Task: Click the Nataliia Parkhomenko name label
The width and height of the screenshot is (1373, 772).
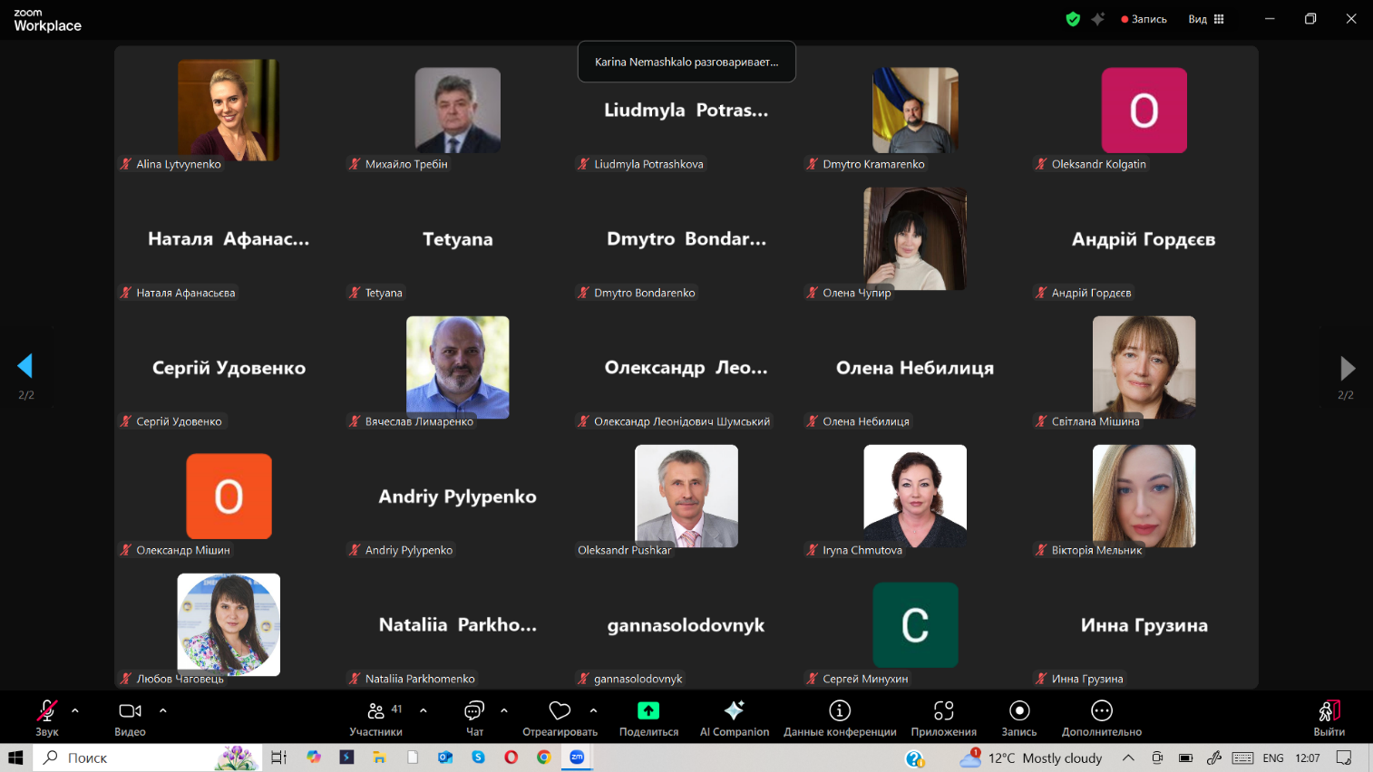Action: click(420, 679)
